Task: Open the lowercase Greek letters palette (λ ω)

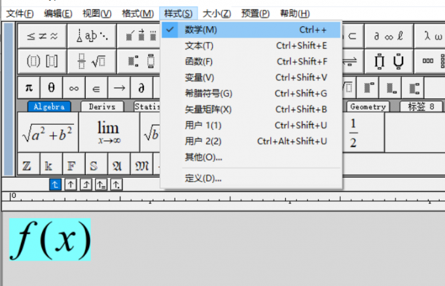Action: [430, 36]
